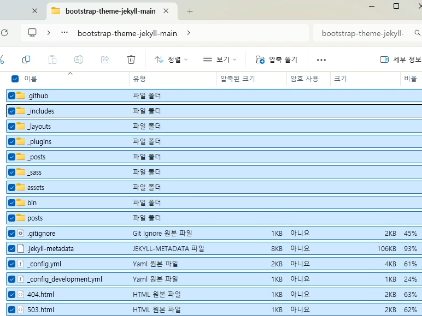The image size is (422, 316).
Task: Sort by the 크기 column header
Action: tap(340, 79)
